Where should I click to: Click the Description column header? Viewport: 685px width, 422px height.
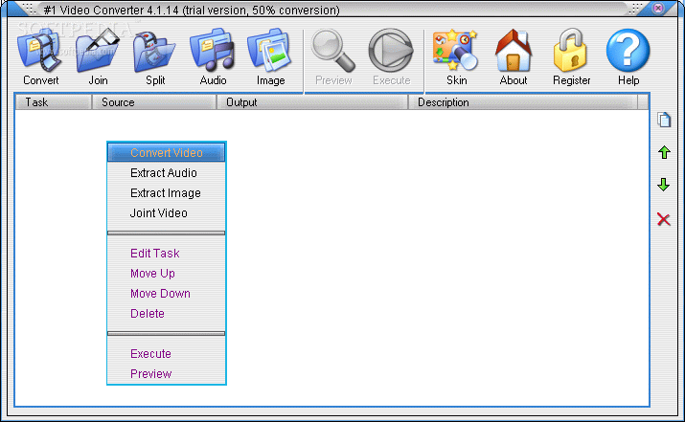(x=523, y=102)
